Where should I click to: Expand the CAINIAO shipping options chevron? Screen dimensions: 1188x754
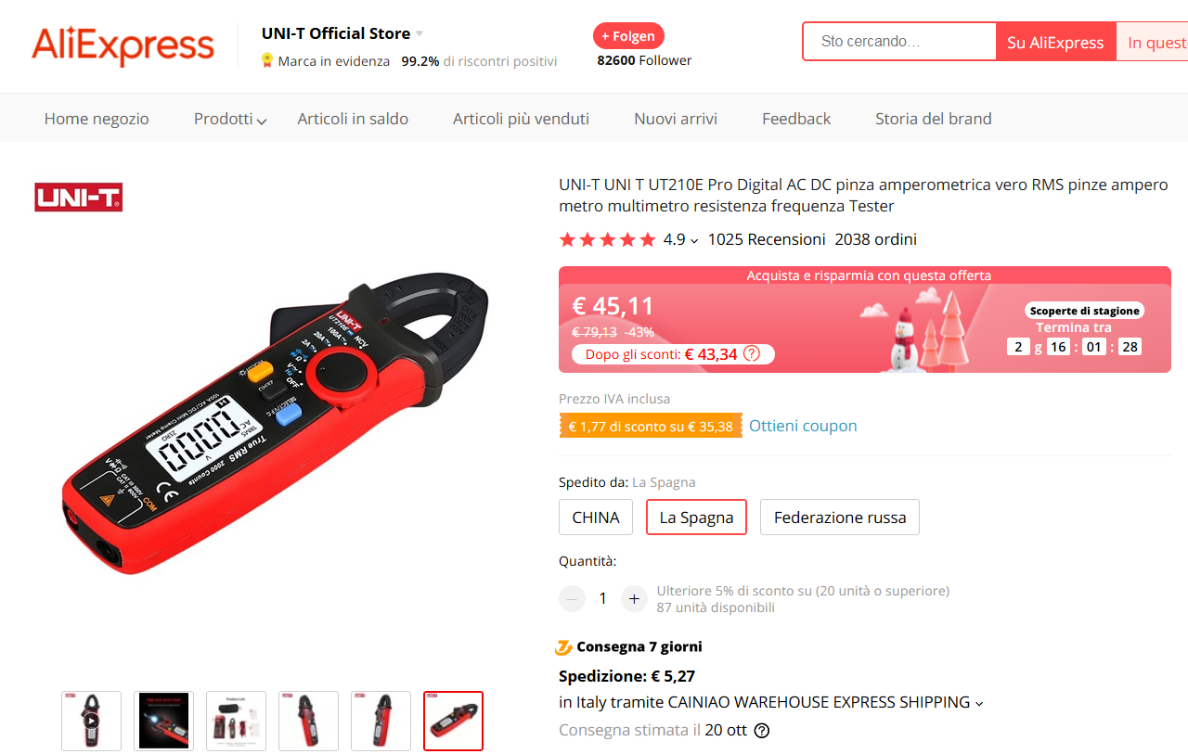coord(978,703)
